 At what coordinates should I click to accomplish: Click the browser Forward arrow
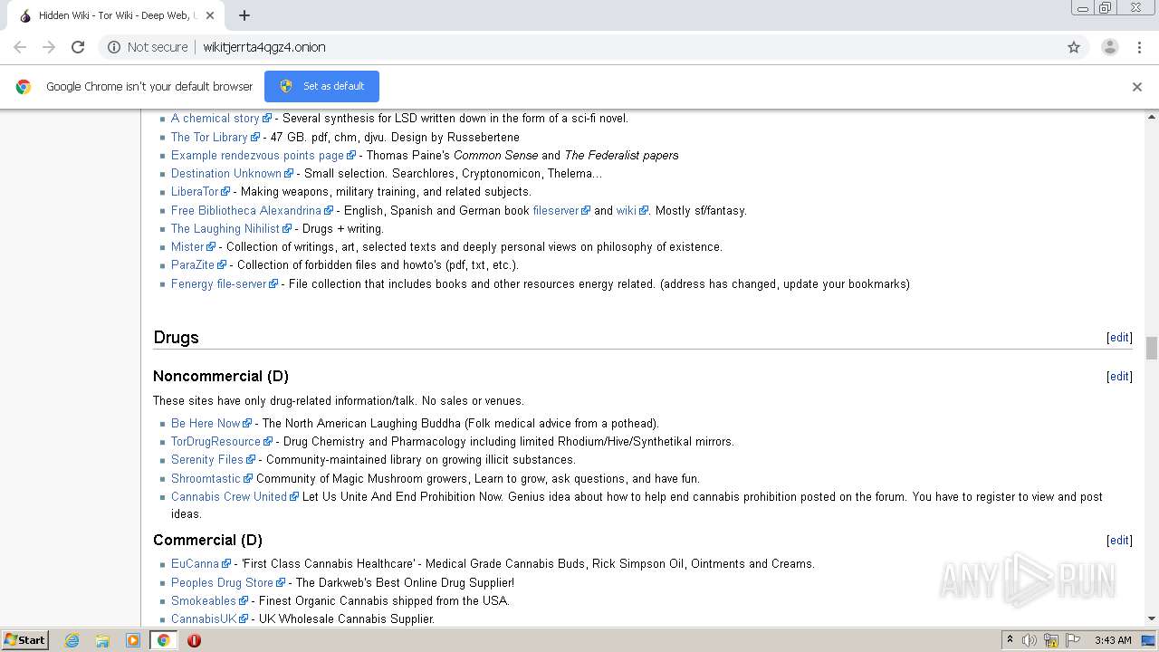coord(49,47)
